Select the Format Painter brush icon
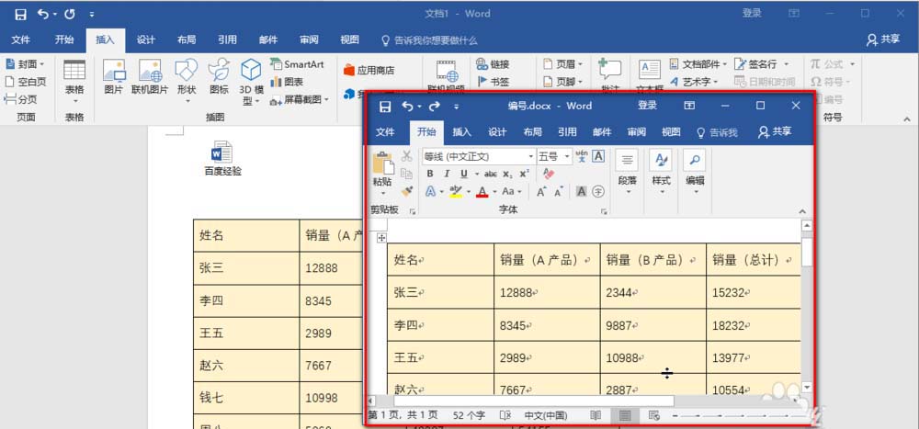This screenshot has height=429, width=919. pos(406,191)
